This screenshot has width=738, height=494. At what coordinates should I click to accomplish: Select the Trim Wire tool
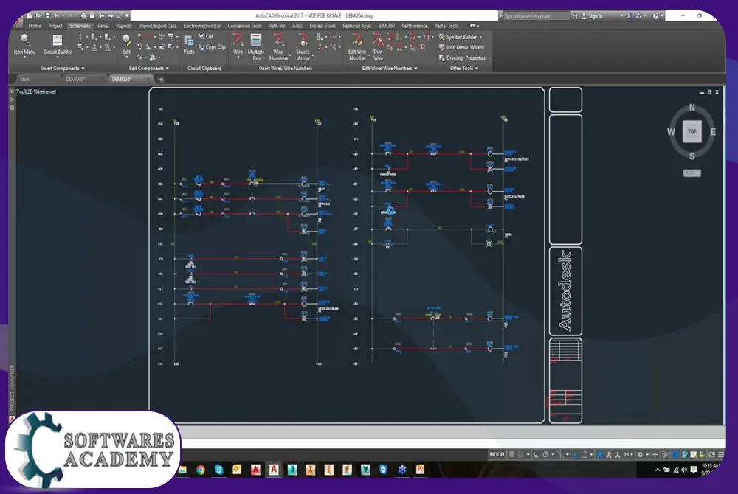coord(378,46)
